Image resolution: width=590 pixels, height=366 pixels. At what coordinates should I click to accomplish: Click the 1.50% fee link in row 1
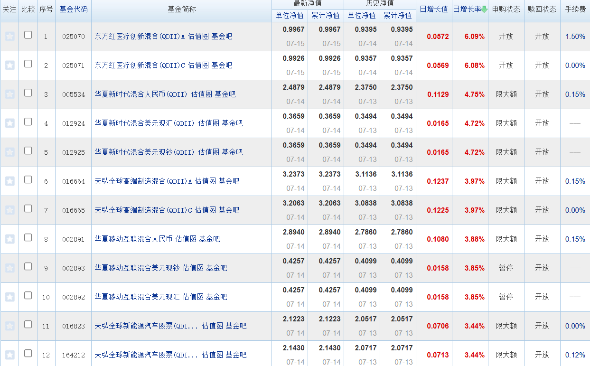tap(575, 37)
